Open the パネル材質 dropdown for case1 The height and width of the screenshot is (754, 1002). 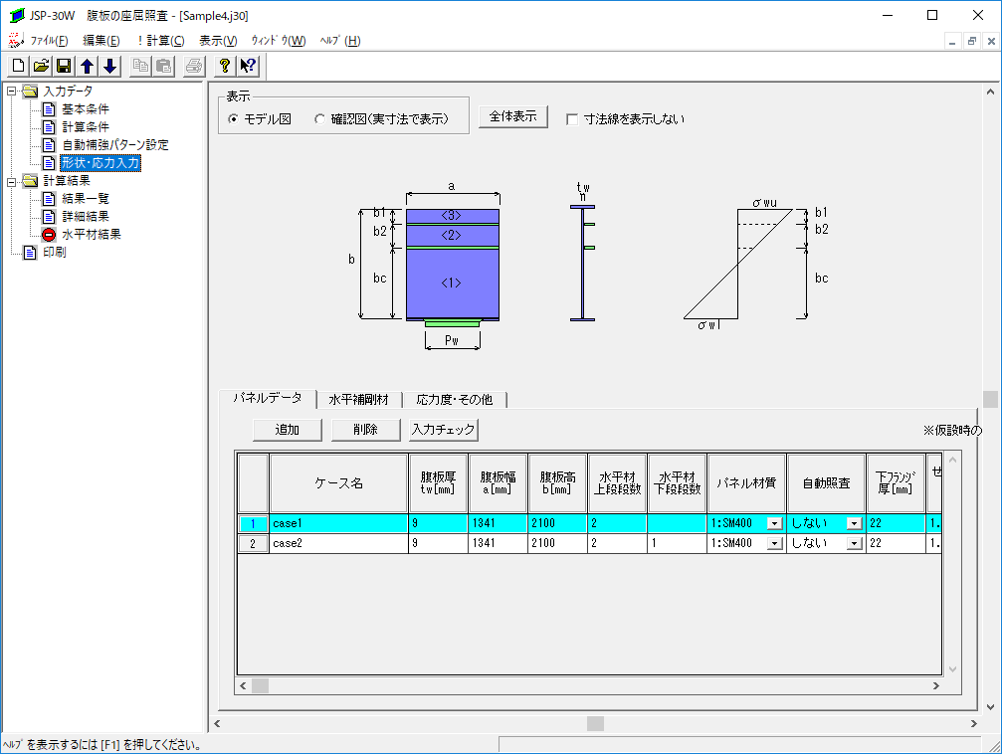[774, 523]
